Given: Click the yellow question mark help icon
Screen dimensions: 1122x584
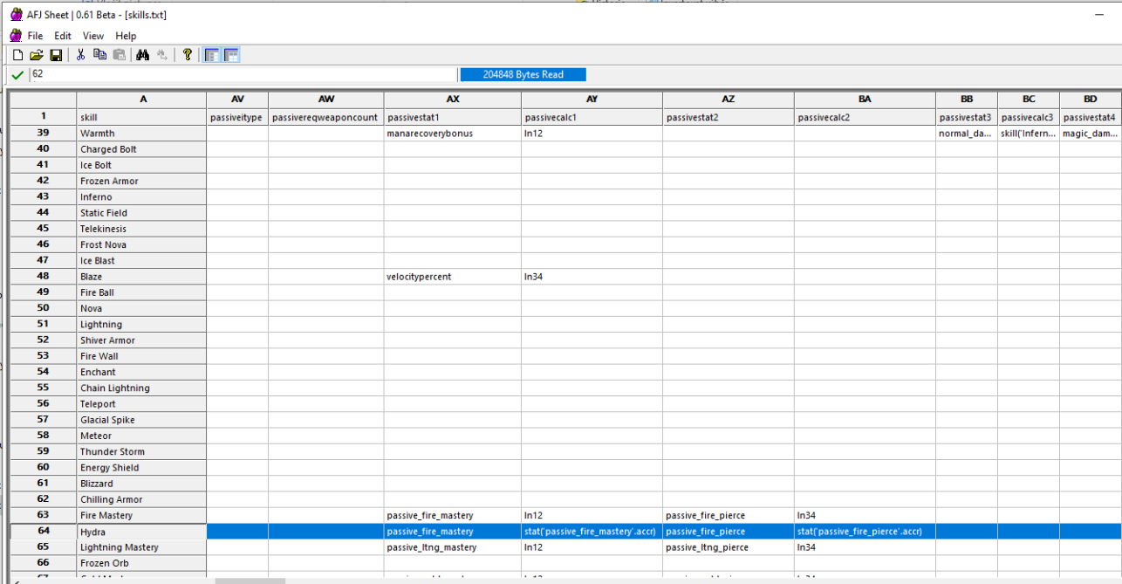Looking at the screenshot, I should coord(187,55).
